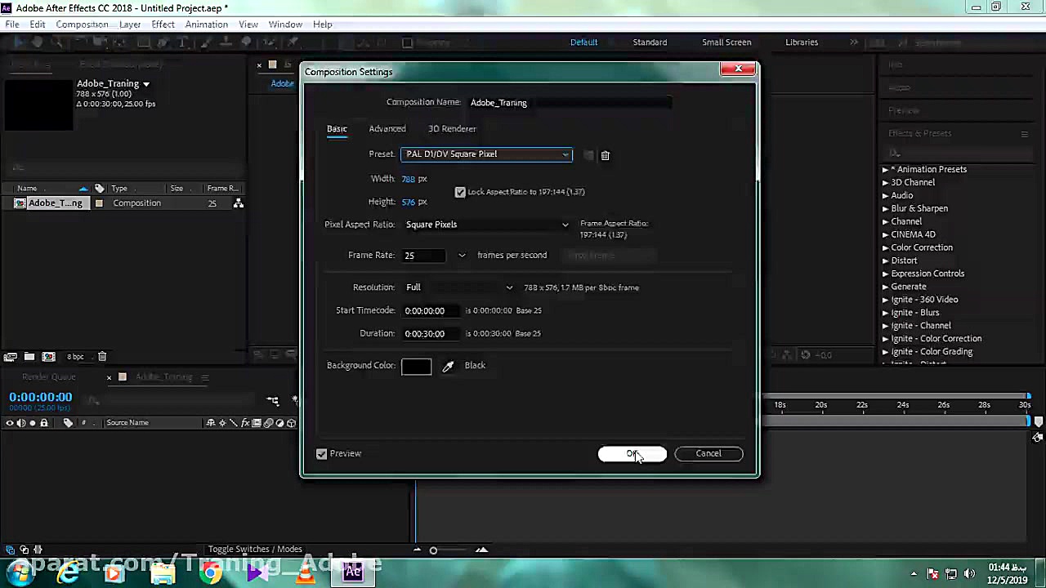Image resolution: width=1046 pixels, height=588 pixels.
Task: Zoom out the timeline with the small mountains icon
Action: coord(418,550)
